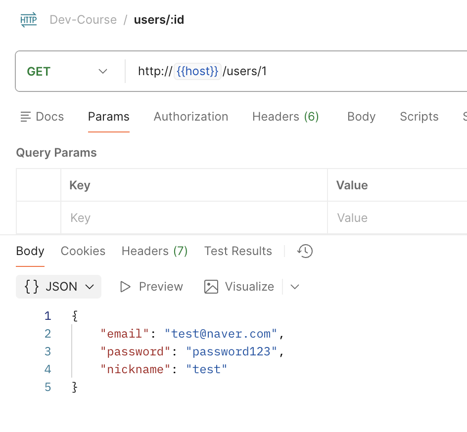467x432 pixels.
Task: Go to the Scripts tab
Action: [x=419, y=117]
